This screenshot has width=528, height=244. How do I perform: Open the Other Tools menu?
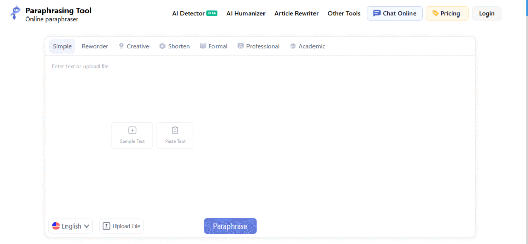344,13
